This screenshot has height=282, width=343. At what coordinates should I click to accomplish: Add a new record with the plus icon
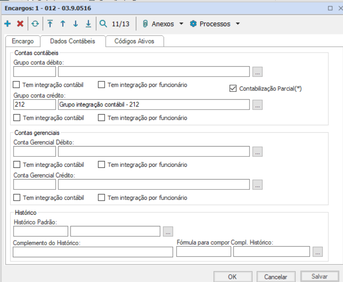[x=7, y=24]
